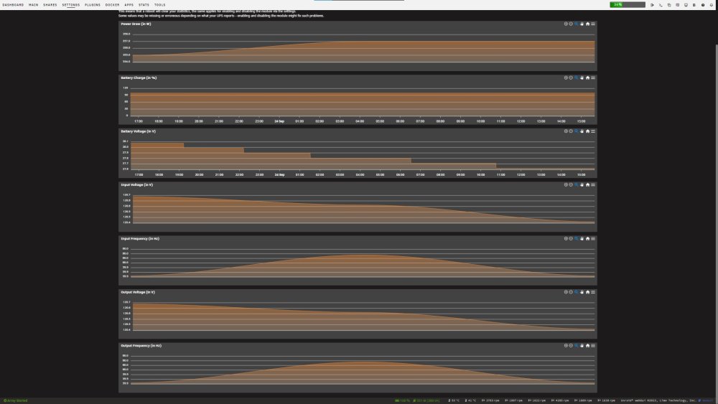
Task: Reset zoom on the Battery Charge chart
Action: [587, 77]
